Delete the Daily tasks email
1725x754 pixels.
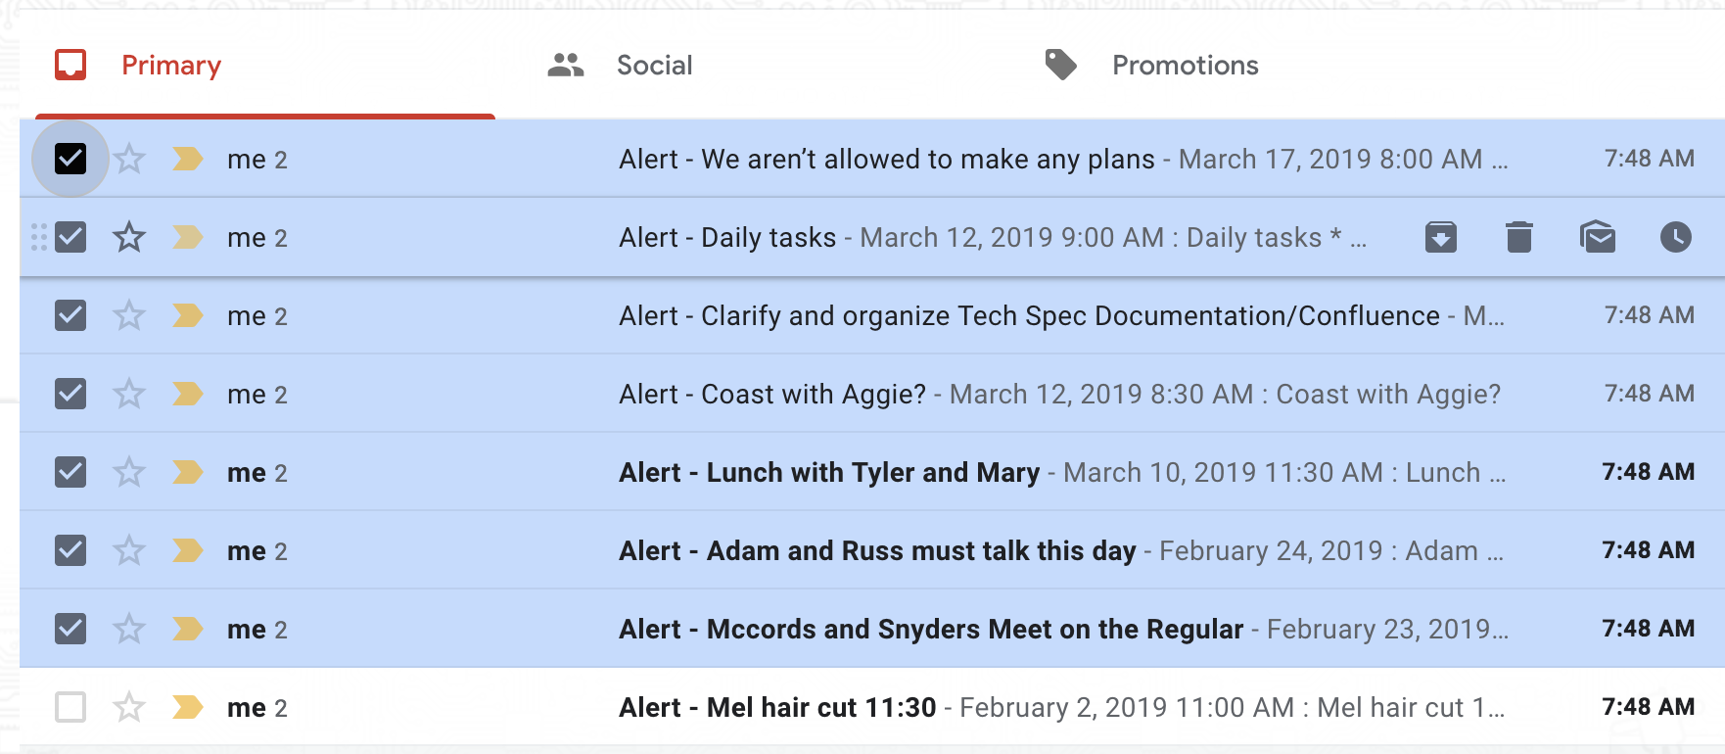pyautogui.click(x=1518, y=237)
